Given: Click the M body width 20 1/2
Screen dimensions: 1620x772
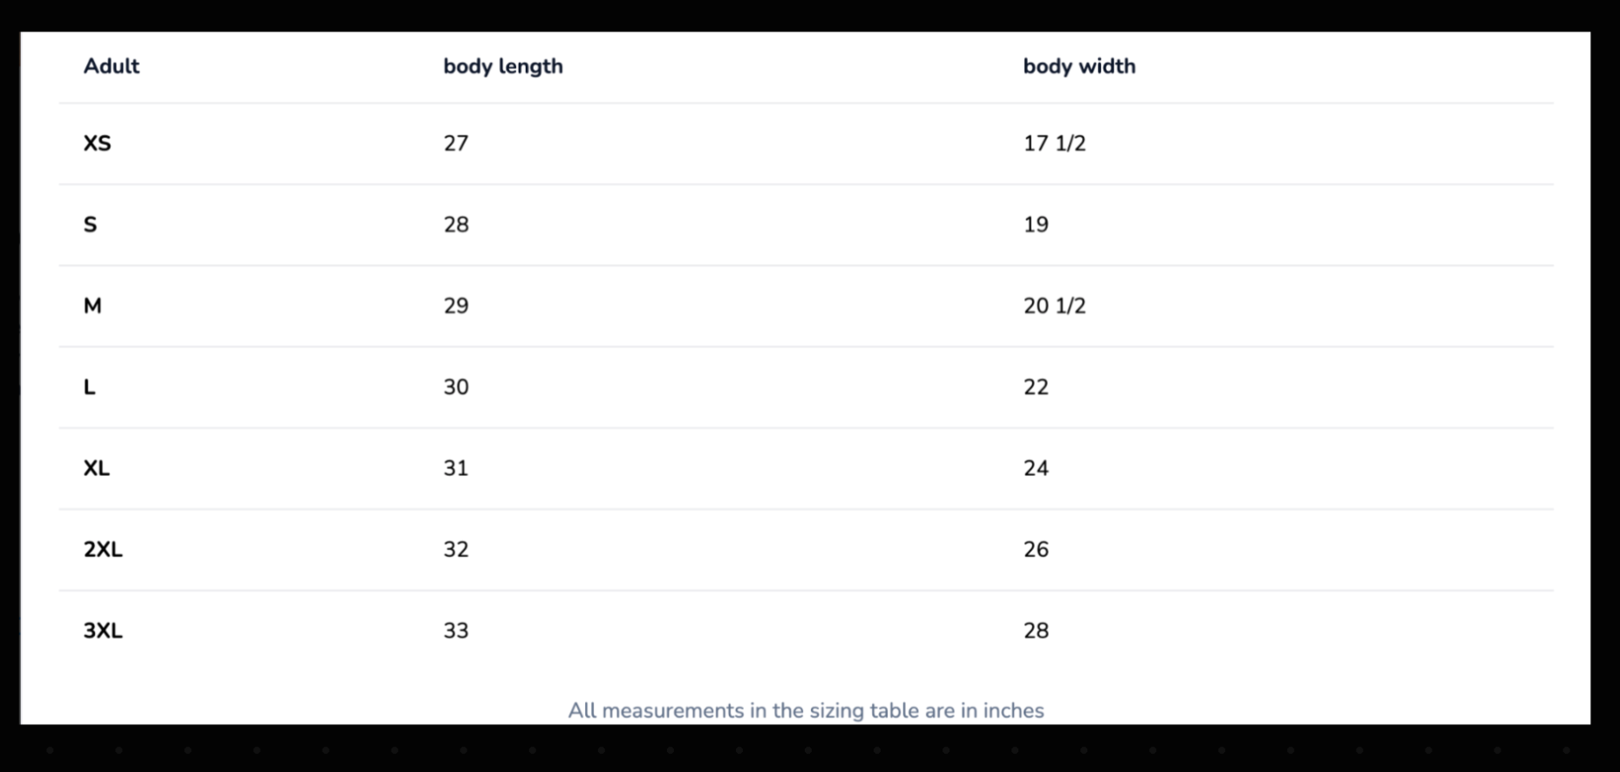Looking at the screenshot, I should pyautogui.click(x=1054, y=306).
